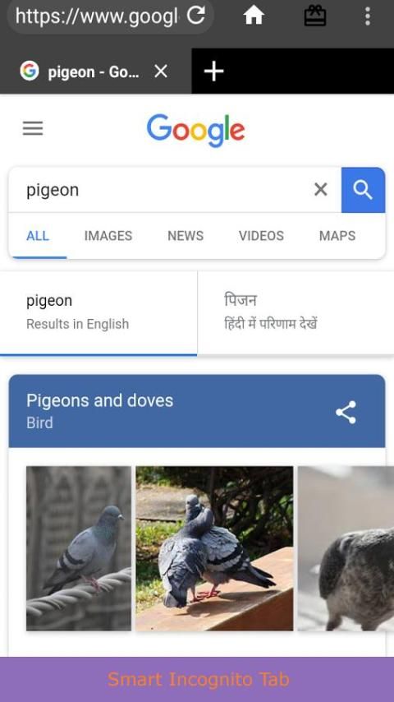Viewport: 394px width, 702px height.
Task: Share the Pigeons and doves card
Action: [x=346, y=412]
